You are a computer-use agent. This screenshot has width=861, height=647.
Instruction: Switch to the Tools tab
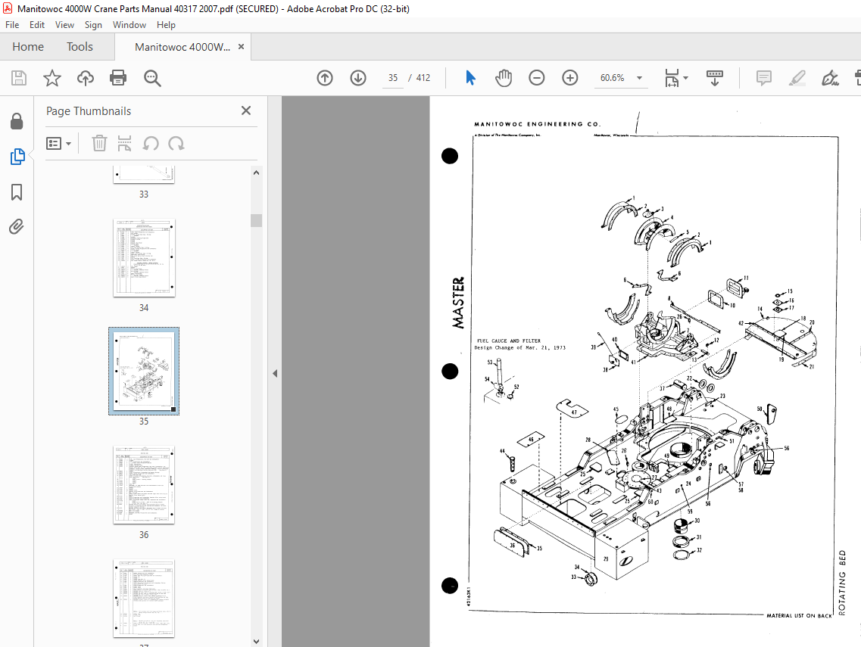tap(80, 47)
